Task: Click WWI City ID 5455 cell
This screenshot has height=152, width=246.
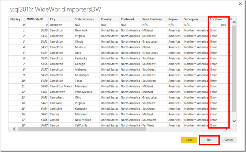Action: coord(37,58)
